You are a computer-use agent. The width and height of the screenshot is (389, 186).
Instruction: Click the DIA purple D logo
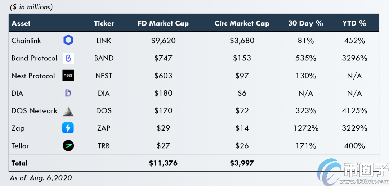[68, 93]
